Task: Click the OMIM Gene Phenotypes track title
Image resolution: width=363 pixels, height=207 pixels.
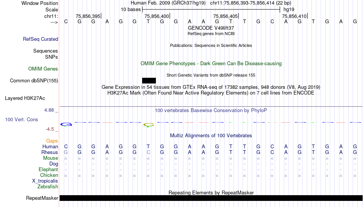Action: pyautogui.click(x=211, y=64)
